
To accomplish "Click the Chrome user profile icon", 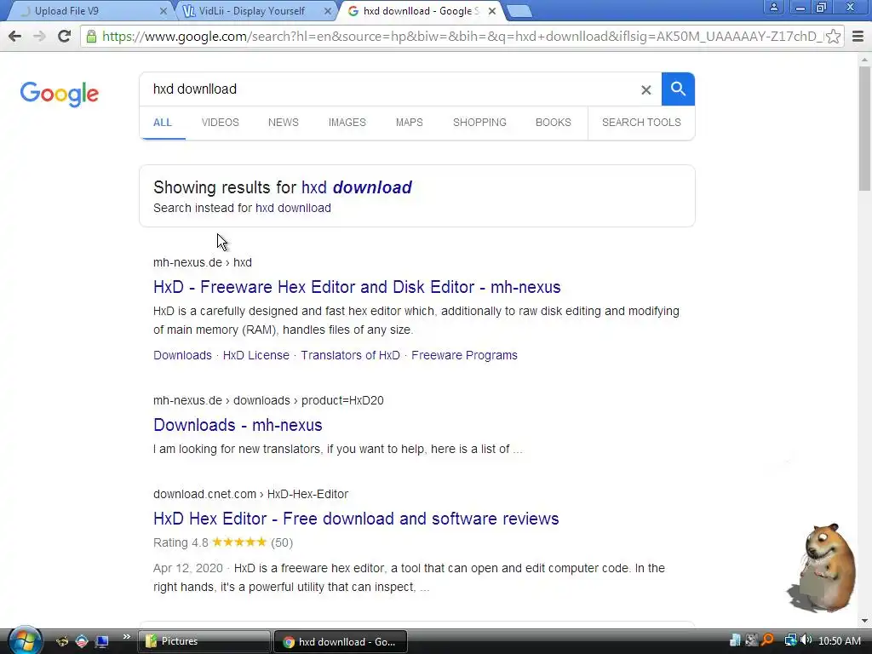I will 773,7.
